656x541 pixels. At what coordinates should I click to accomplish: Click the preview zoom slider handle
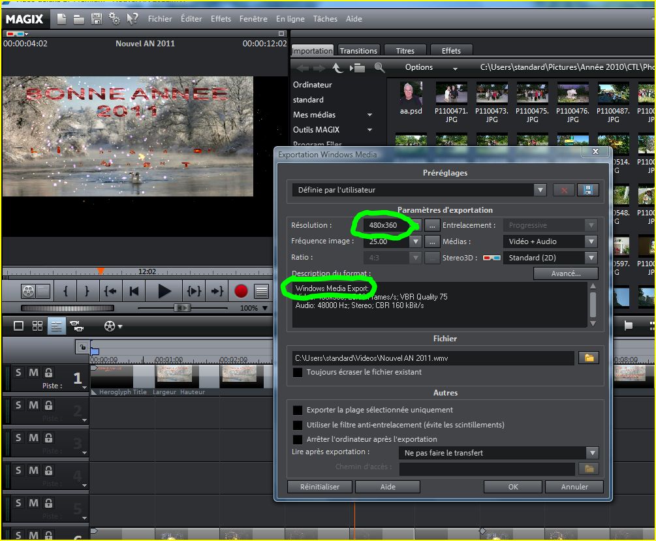(x=181, y=308)
